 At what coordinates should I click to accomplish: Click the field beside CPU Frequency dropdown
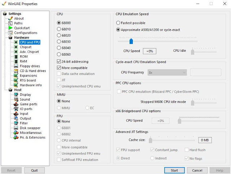pyautogui.click(x=205, y=72)
